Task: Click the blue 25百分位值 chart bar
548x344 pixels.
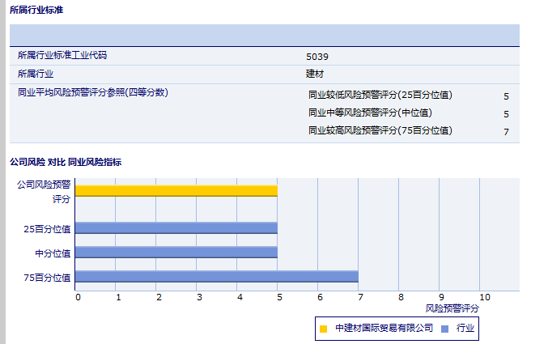Action: click(x=176, y=227)
